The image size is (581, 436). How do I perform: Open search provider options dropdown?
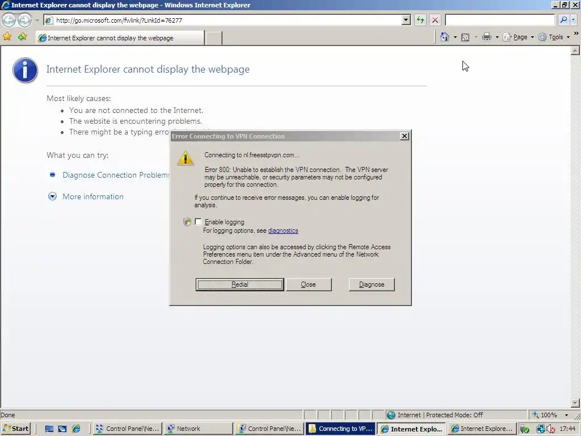(573, 20)
